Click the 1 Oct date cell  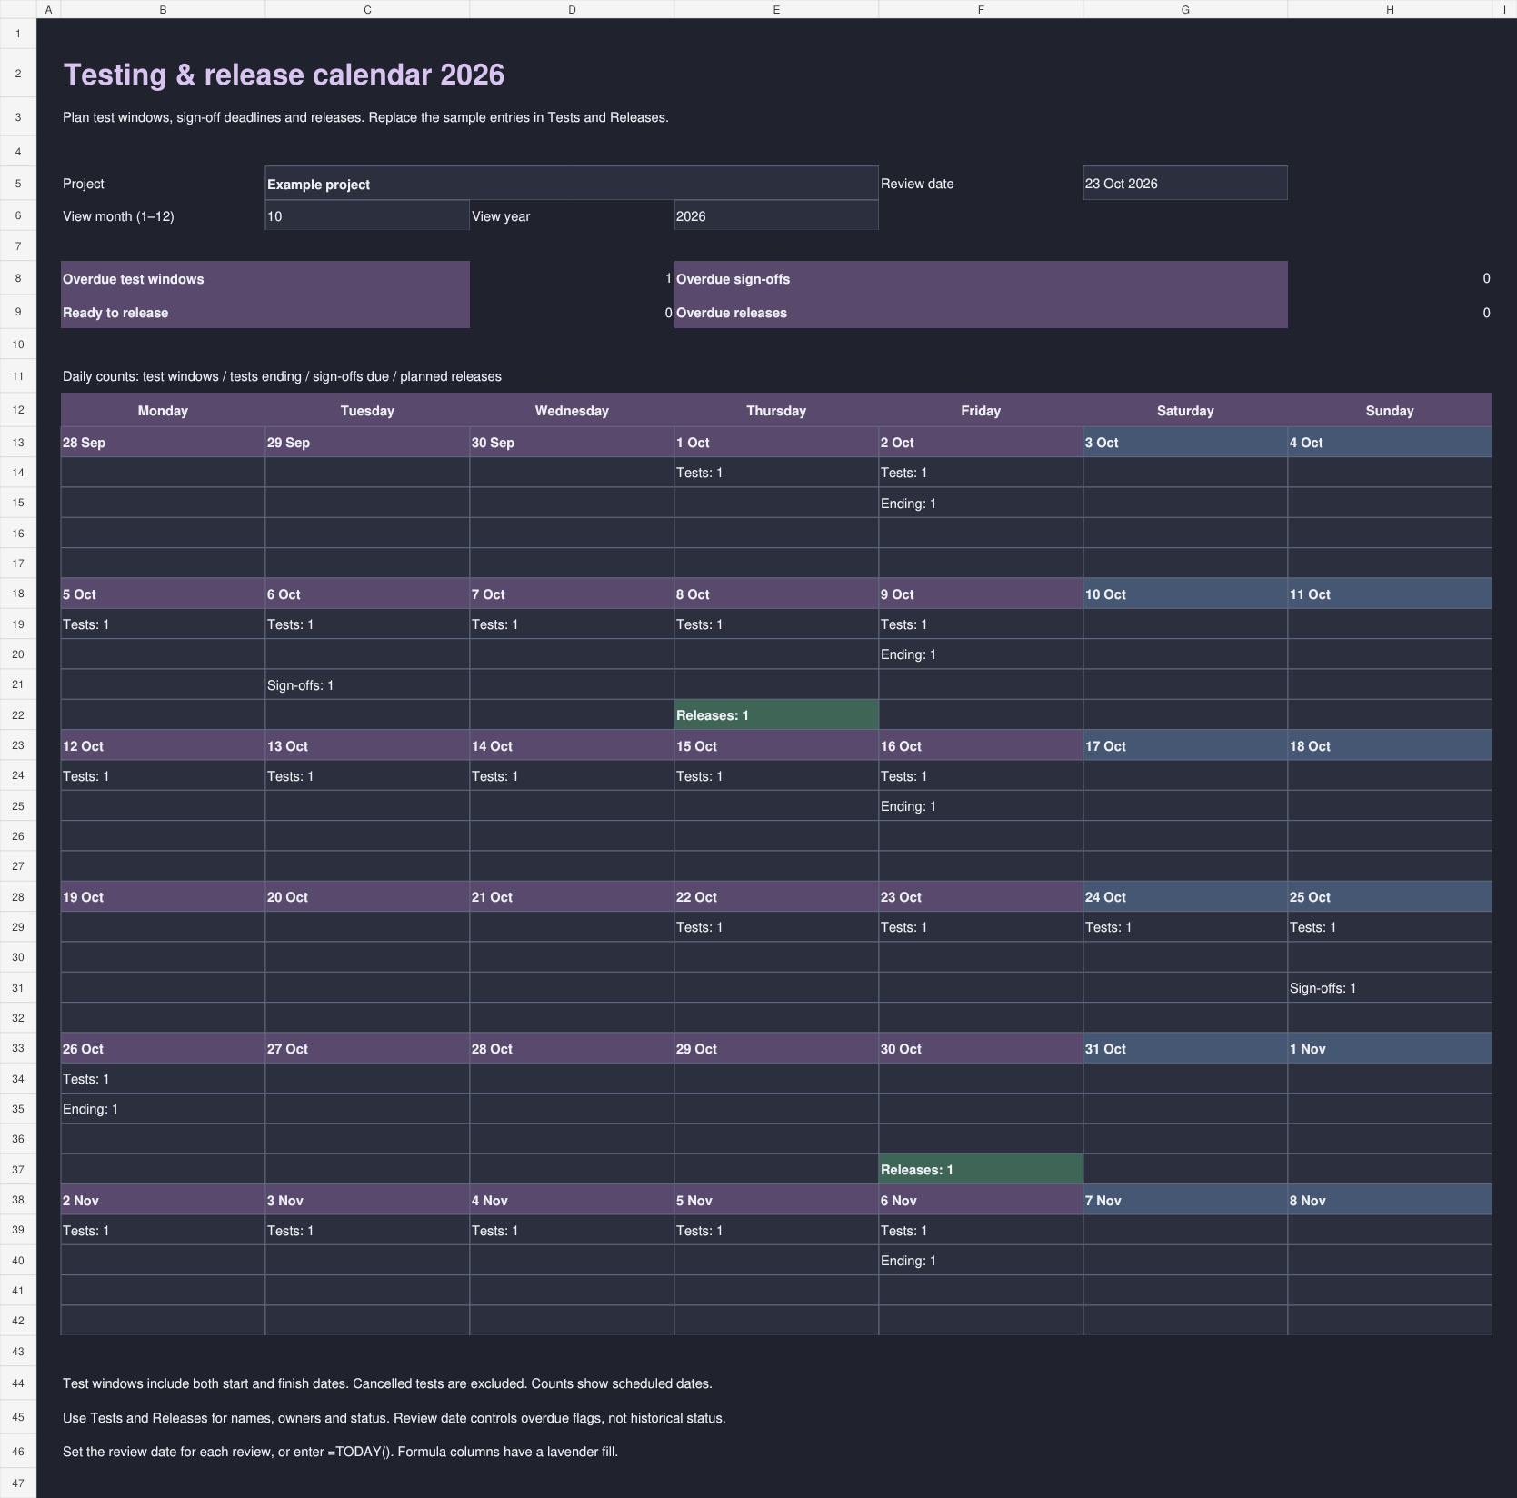[x=776, y=443]
